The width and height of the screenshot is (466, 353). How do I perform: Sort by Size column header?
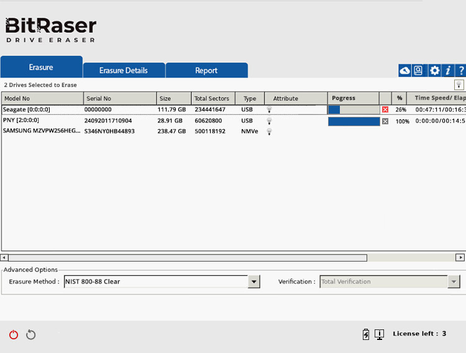point(174,98)
